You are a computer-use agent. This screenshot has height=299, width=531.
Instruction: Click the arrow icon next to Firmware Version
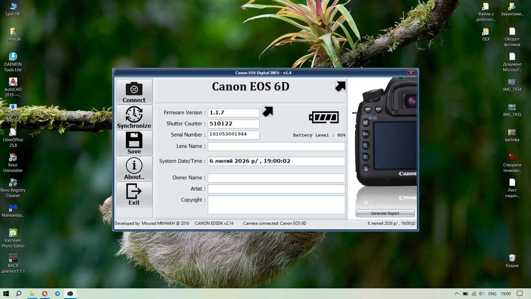[x=268, y=112]
